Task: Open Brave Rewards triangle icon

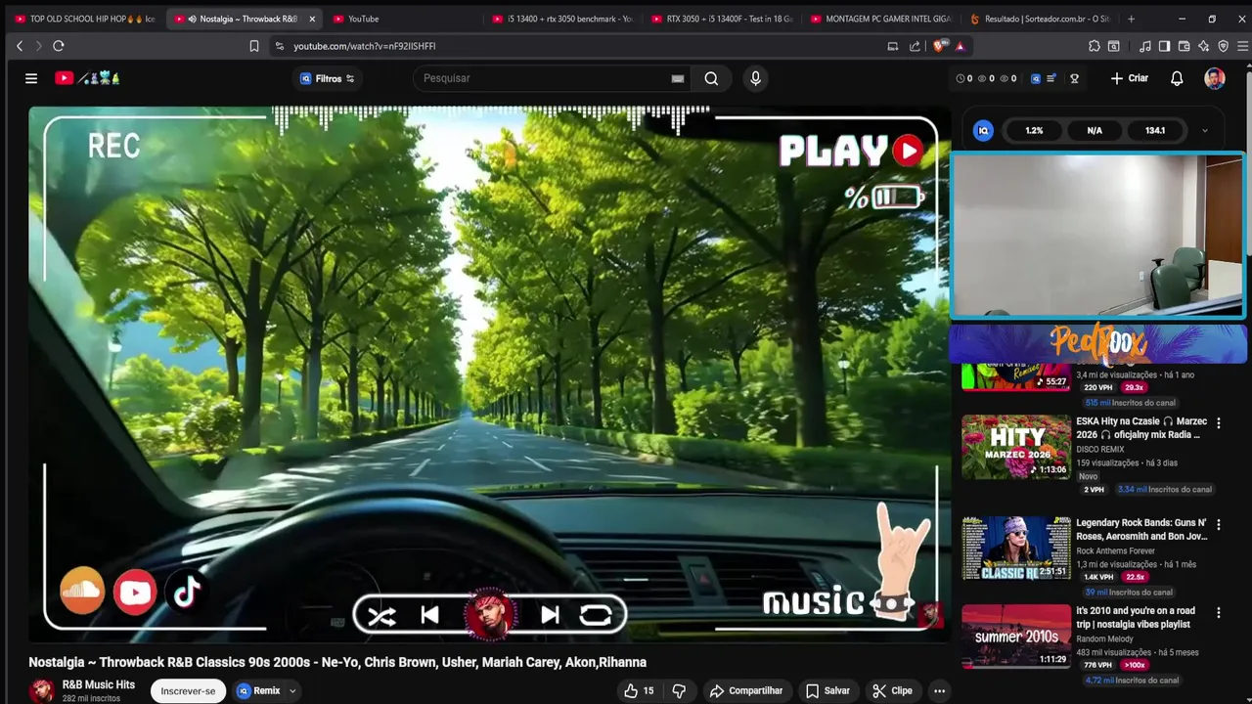Action: pyautogui.click(x=960, y=46)
